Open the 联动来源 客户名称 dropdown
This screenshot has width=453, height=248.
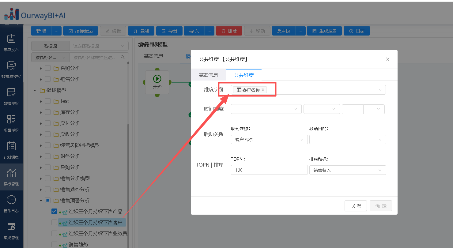[269, 140]
